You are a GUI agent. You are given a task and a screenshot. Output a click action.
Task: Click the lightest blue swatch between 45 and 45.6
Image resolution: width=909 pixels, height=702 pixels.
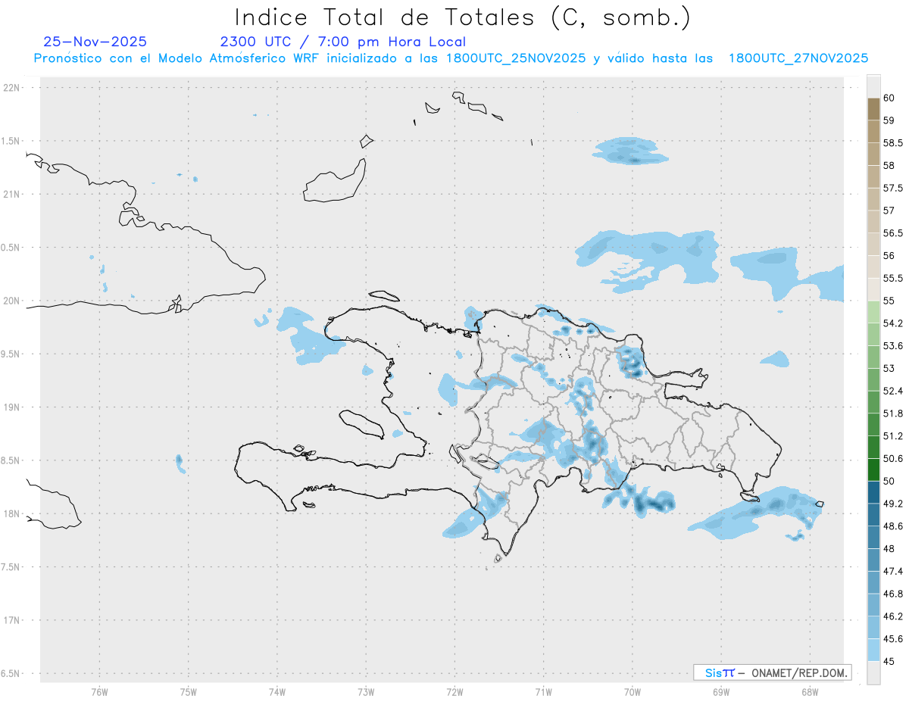873,650
